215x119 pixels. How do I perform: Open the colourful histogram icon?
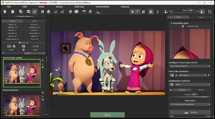(98, 12)
